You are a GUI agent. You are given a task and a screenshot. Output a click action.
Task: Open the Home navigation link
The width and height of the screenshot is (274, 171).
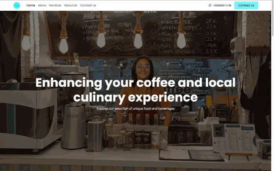(x=31, y=6)
